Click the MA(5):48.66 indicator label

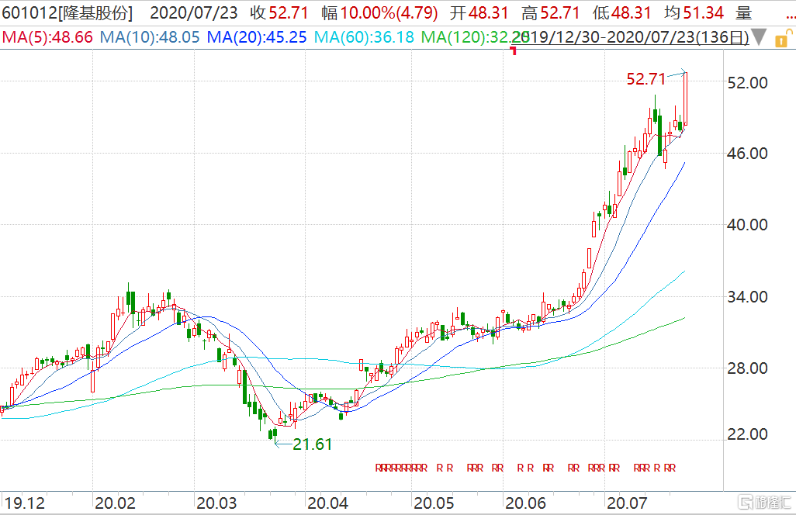(48, 37)
